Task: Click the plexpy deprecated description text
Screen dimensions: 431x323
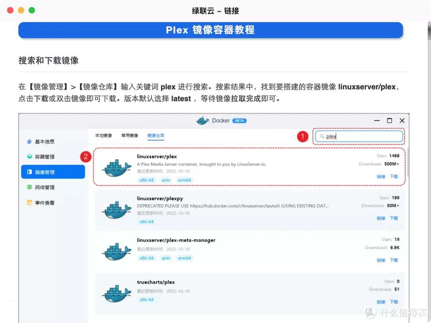Action: tap(233, 206)
